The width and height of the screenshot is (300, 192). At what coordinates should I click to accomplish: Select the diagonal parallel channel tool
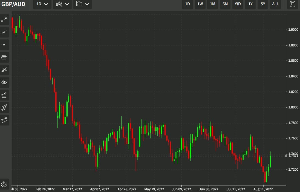(x=4, y=108)
